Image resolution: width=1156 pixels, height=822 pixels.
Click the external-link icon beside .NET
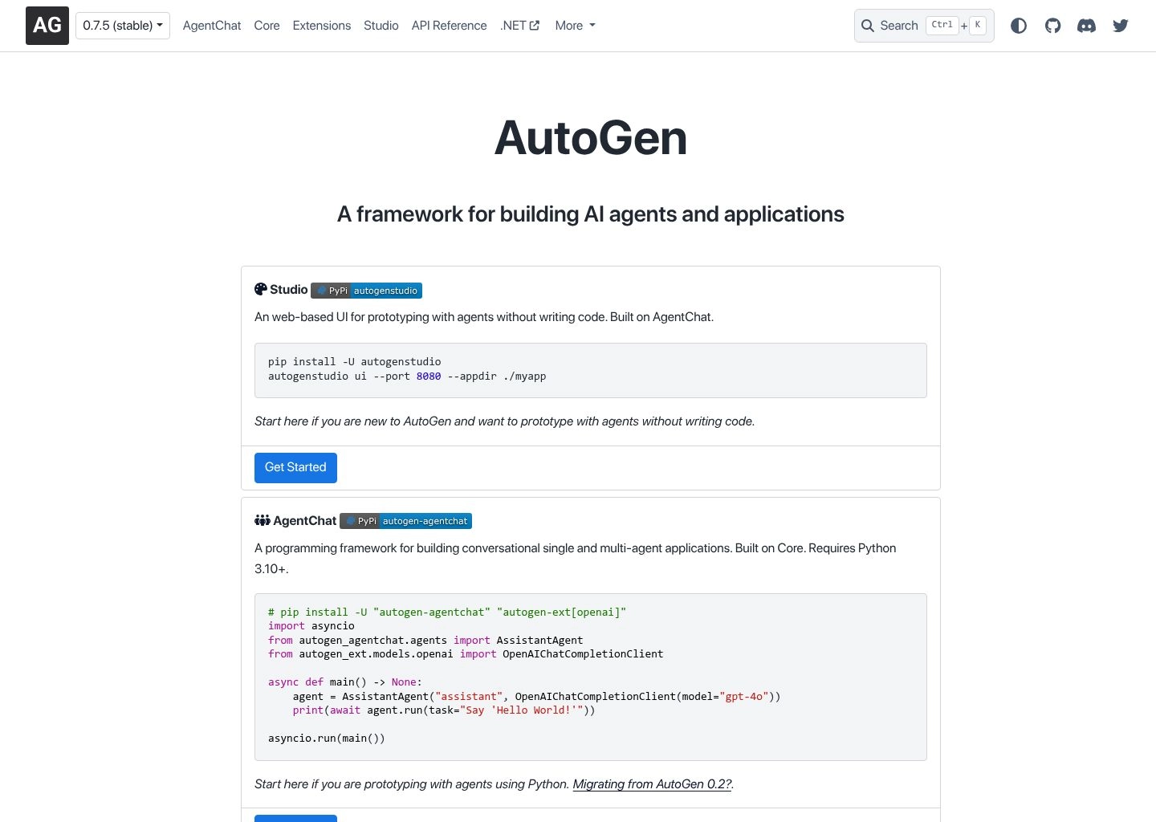pos(535,26)
